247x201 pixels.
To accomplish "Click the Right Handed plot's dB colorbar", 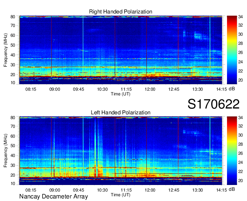I will (x=232, y=50).
